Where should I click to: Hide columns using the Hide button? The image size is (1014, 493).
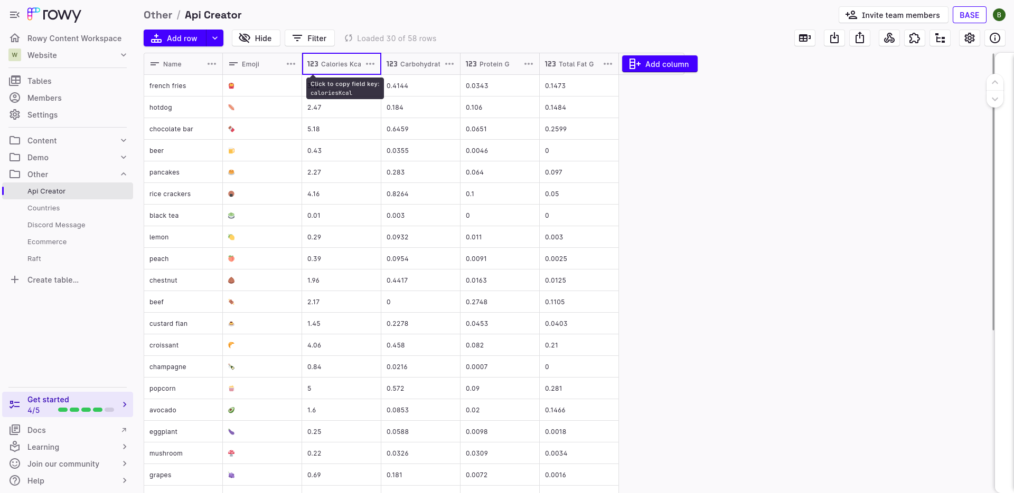pos(256,38)
